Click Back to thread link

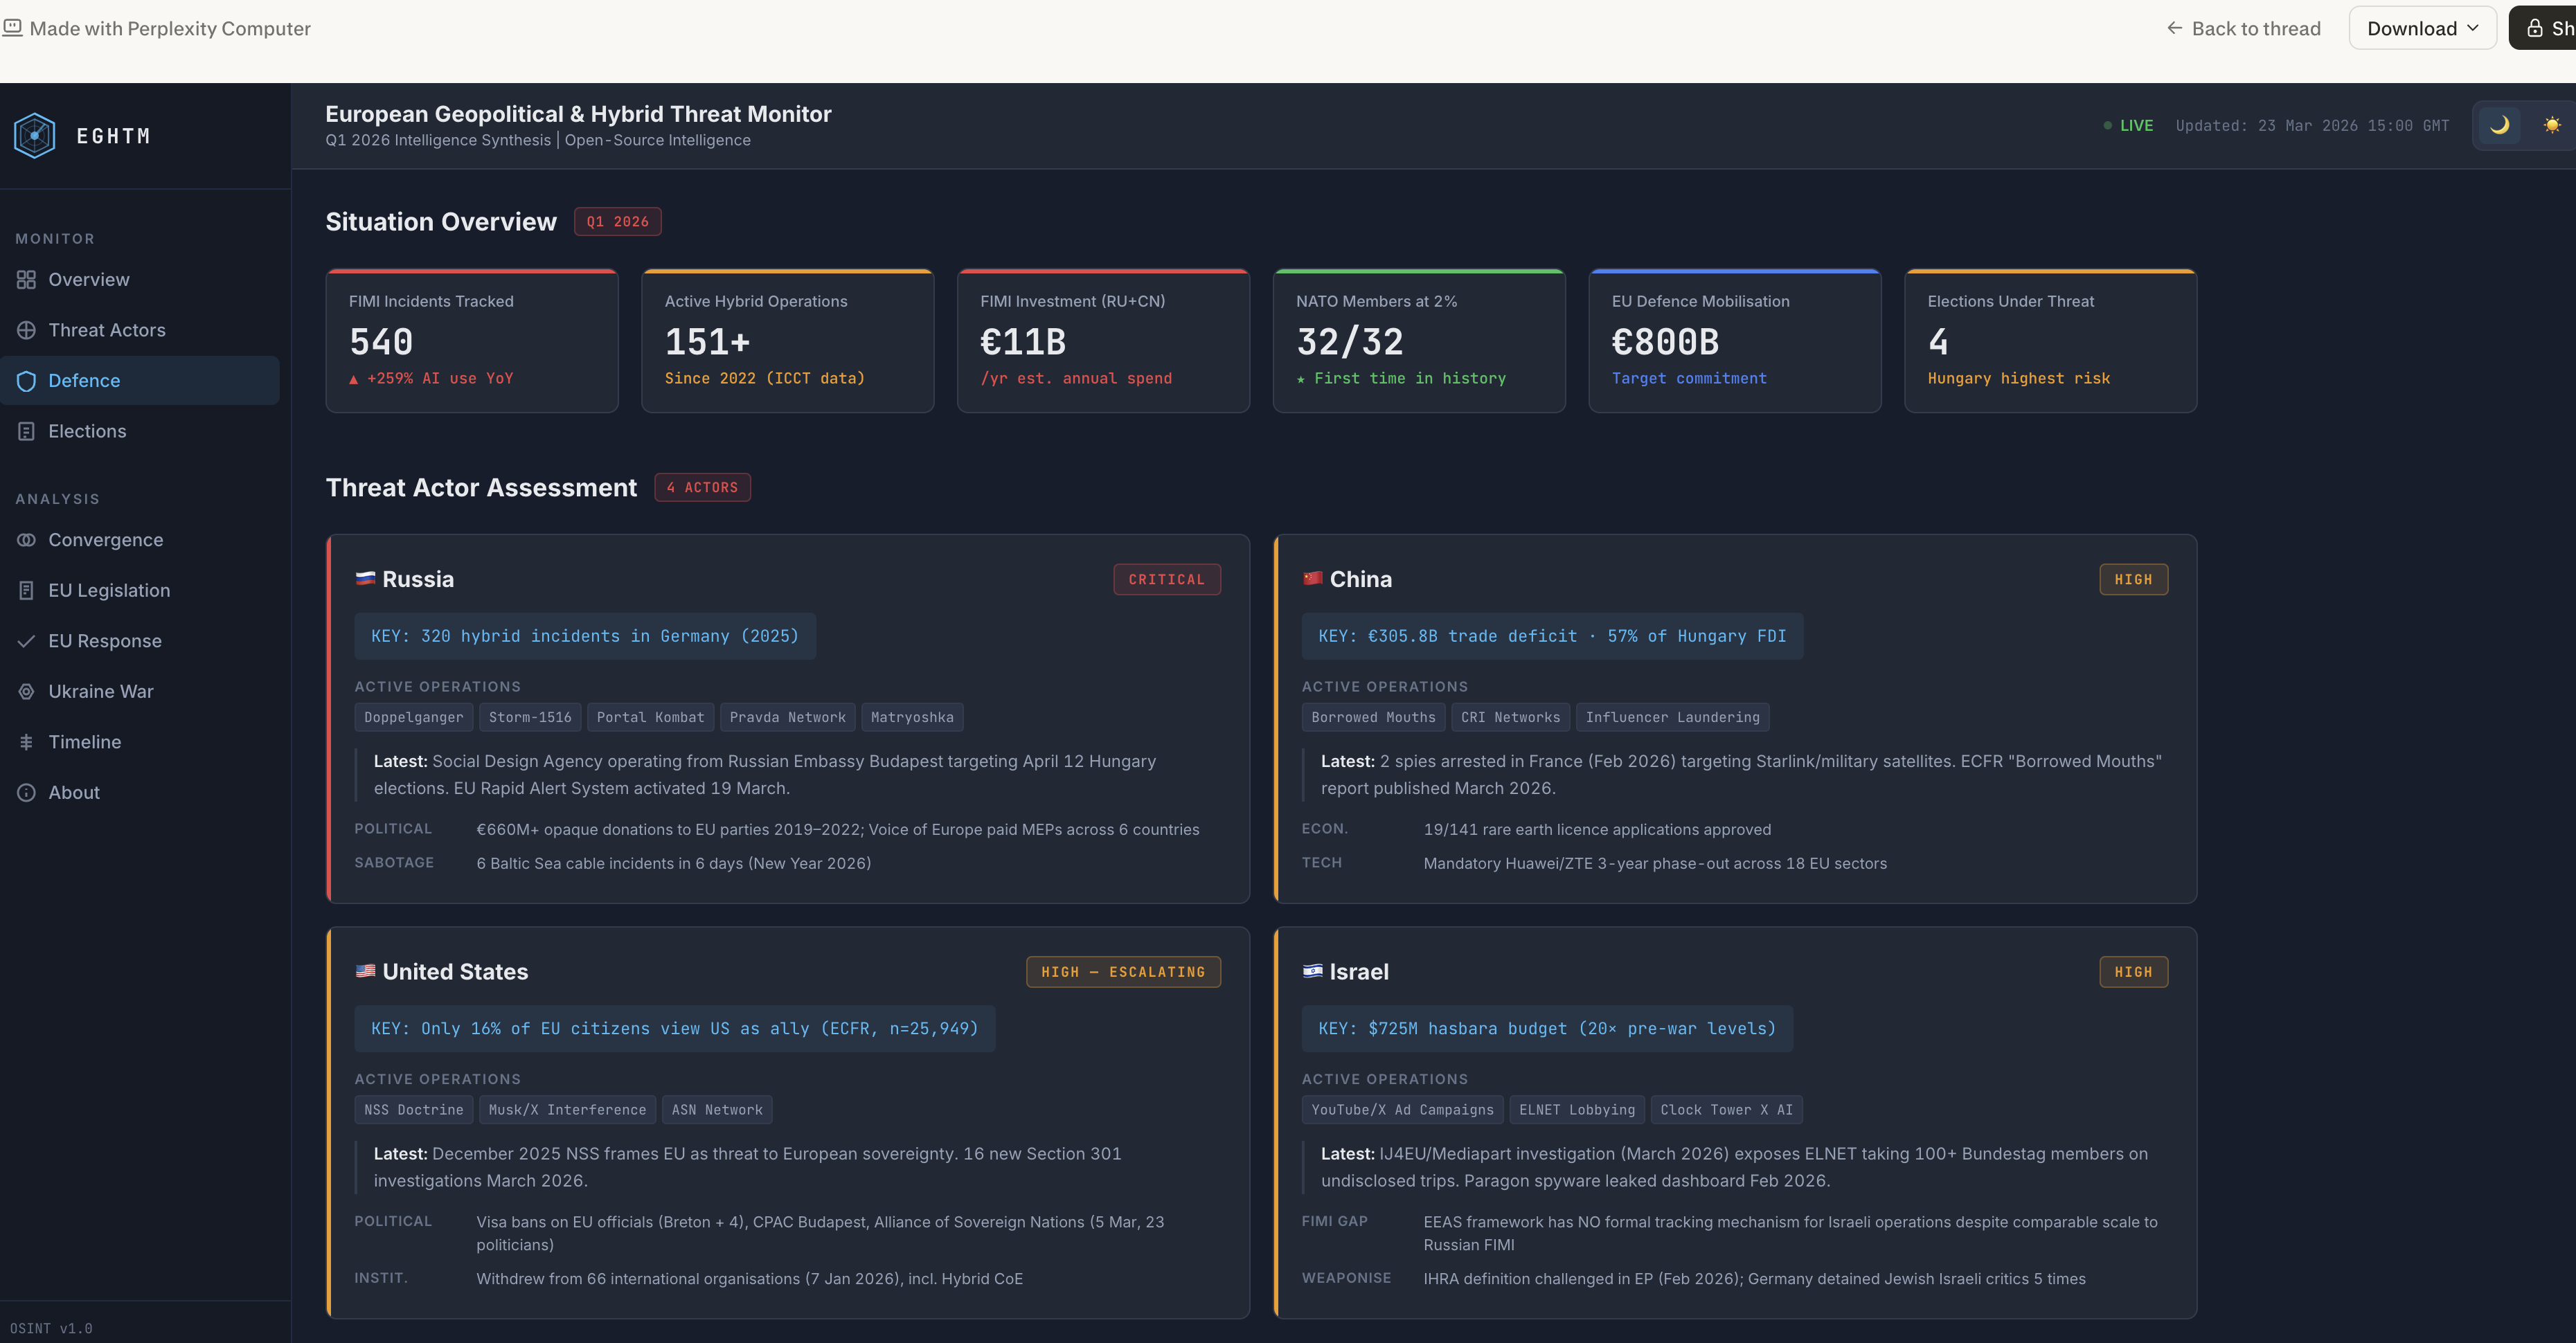[2243, 28]
